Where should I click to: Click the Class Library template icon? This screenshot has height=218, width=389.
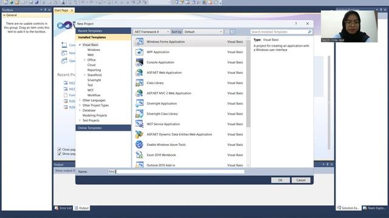tap(139, 83)
